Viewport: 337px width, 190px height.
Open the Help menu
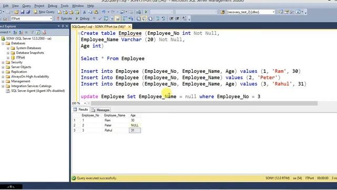point(91,6)
